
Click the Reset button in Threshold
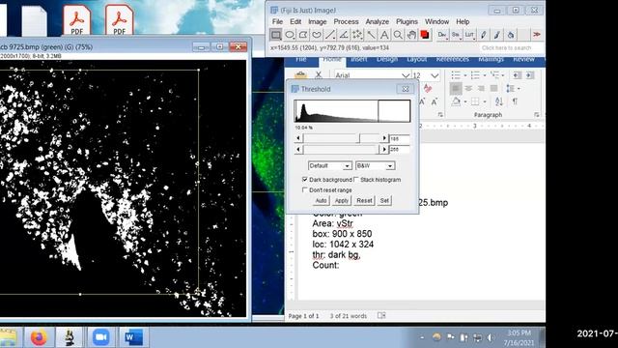click(x=364, y=200)
